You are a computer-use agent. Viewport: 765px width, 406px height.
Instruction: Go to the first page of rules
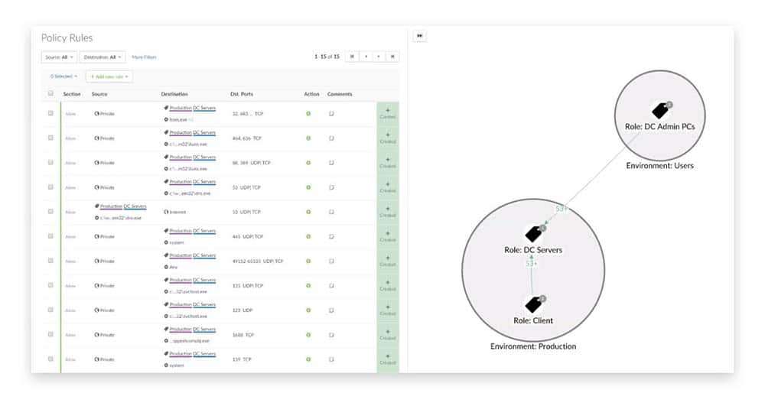pos(351,57)
